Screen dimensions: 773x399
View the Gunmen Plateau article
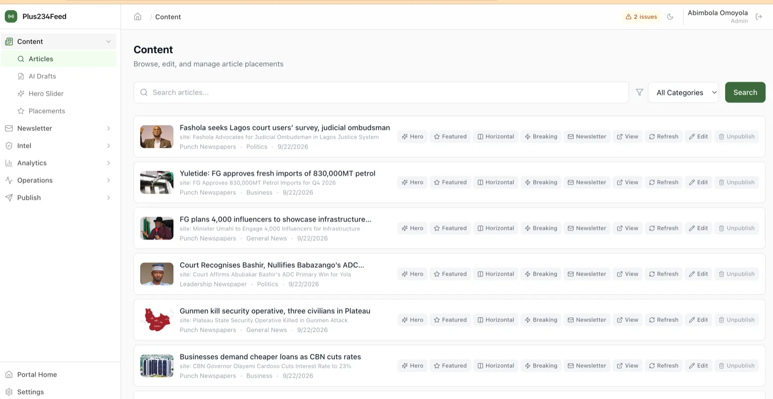[x=628, y=320]
